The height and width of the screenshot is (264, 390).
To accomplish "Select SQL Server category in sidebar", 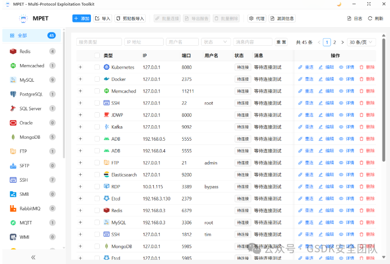I will (31, 108).
